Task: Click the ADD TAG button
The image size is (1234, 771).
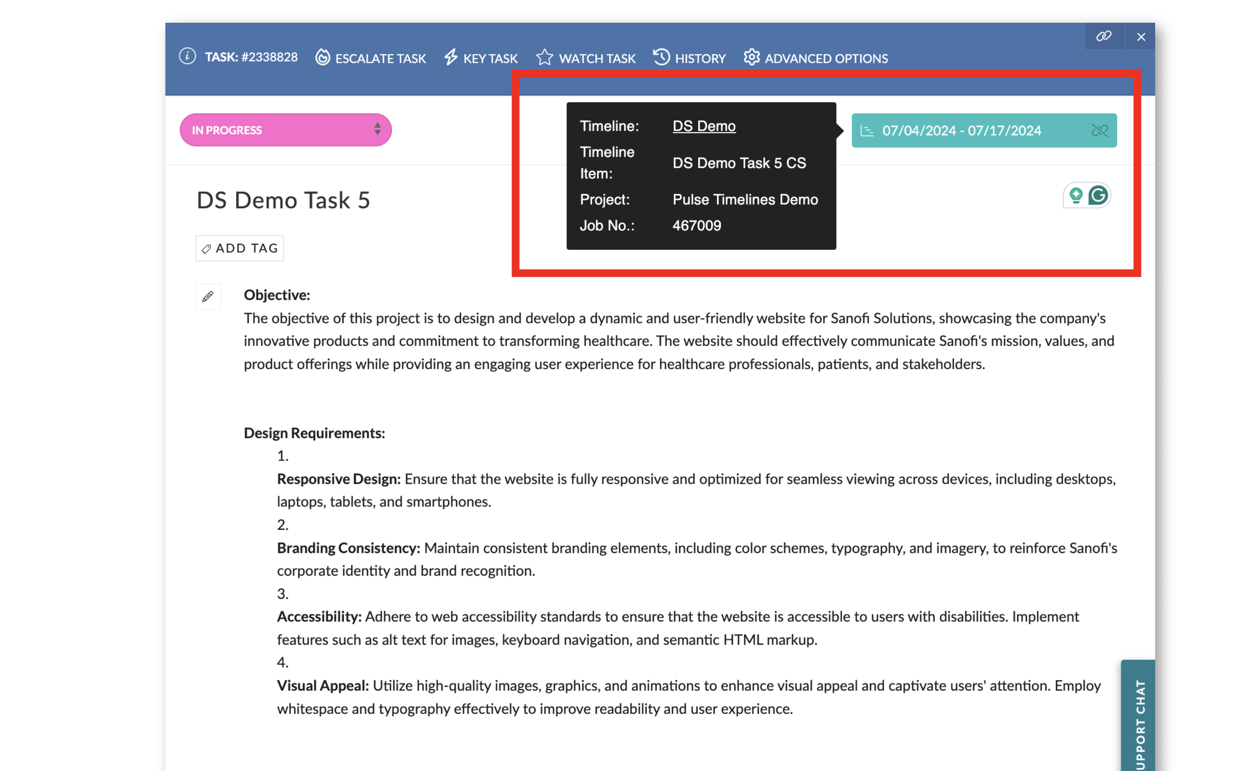Action: click(240, 248)
